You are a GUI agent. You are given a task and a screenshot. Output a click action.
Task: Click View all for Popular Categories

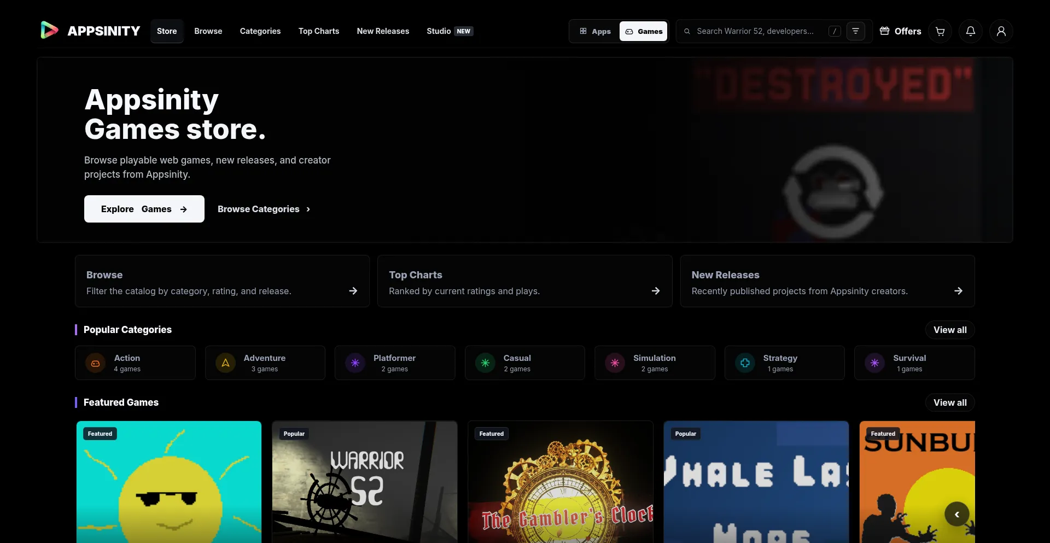950,330
